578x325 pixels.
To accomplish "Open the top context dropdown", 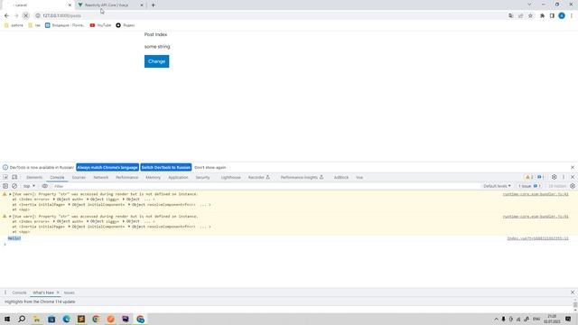I will [x=29, y=186].
